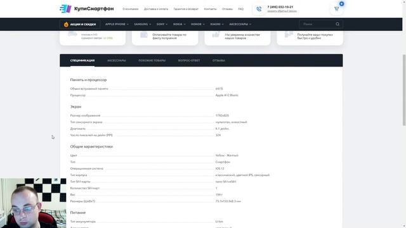Image resolution: width=406 pixels, height=228 pixels.
Task: Click the 324 PPI value
Action: (x=218, y=135)
